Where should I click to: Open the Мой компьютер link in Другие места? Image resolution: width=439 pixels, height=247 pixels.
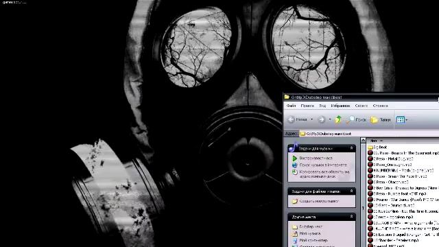[x=313, y=240]
